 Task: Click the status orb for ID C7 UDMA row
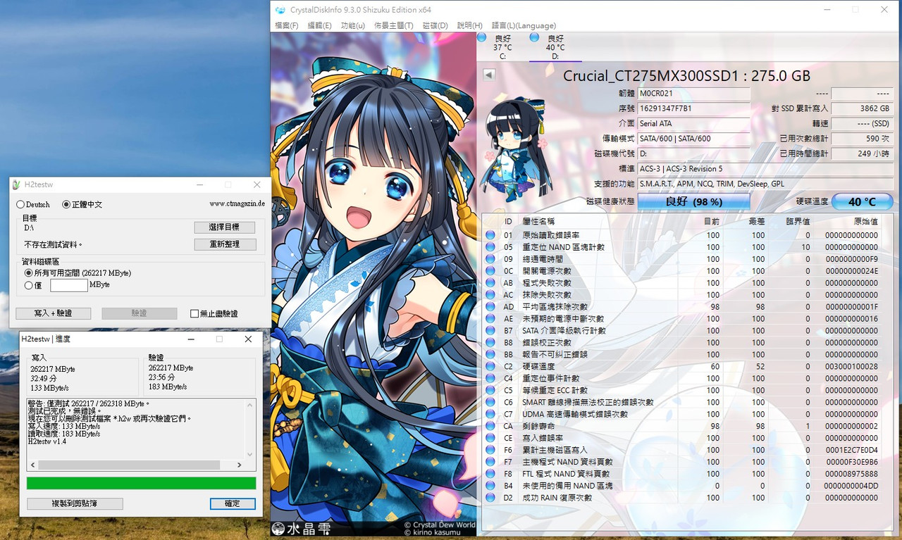click(490, 414)
